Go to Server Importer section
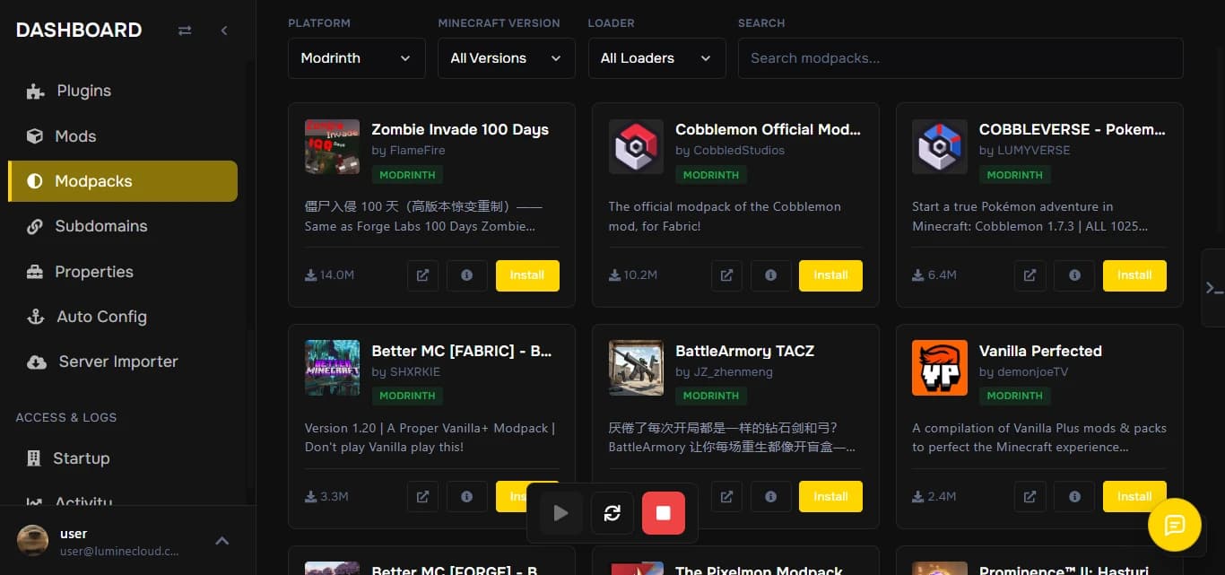 tap(123, 362)
